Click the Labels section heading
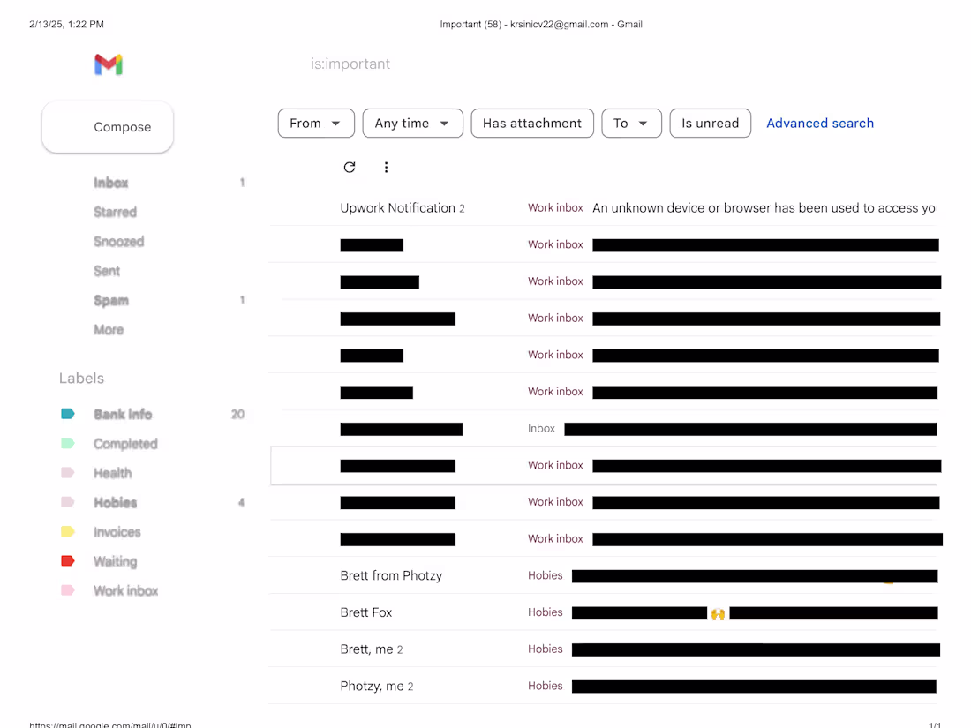This screenshot has height=728, width=971. click(82, 379)
